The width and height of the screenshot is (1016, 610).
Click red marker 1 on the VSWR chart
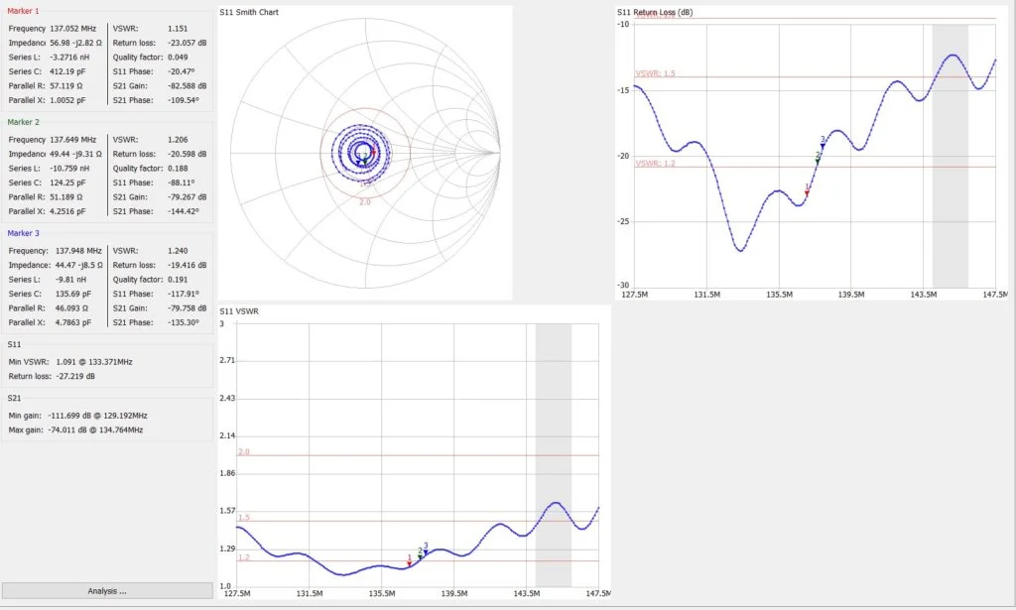[409, 563]
